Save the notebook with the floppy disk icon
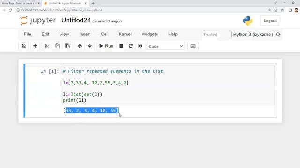 click(23, 46)
